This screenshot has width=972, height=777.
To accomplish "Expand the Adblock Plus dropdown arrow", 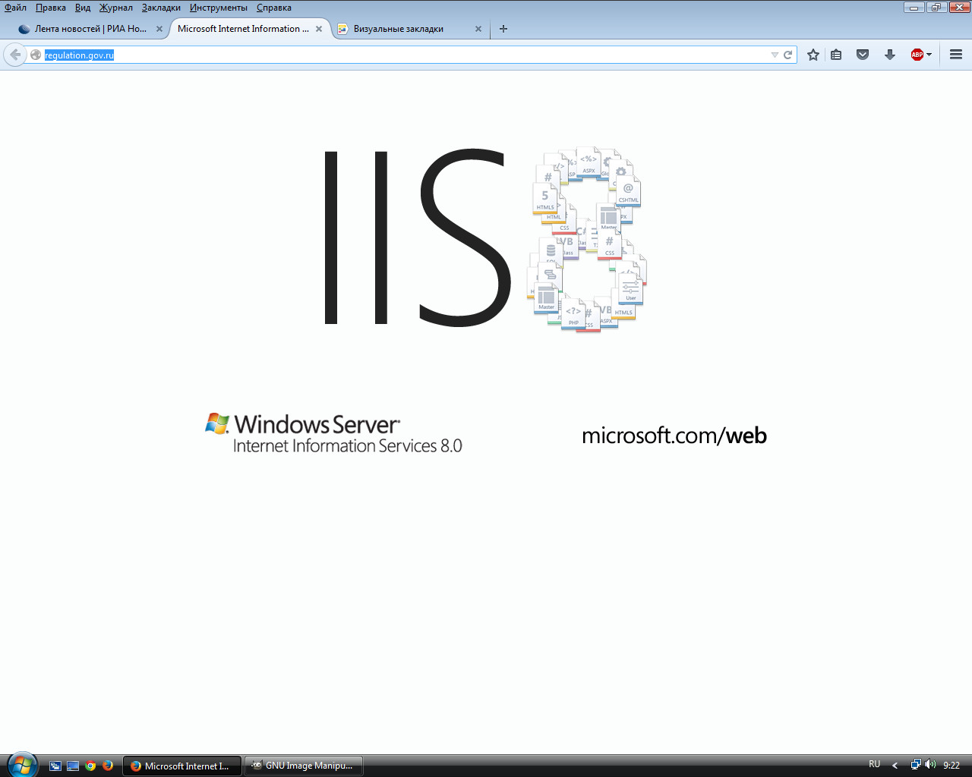I will click(x=929, y=55).
